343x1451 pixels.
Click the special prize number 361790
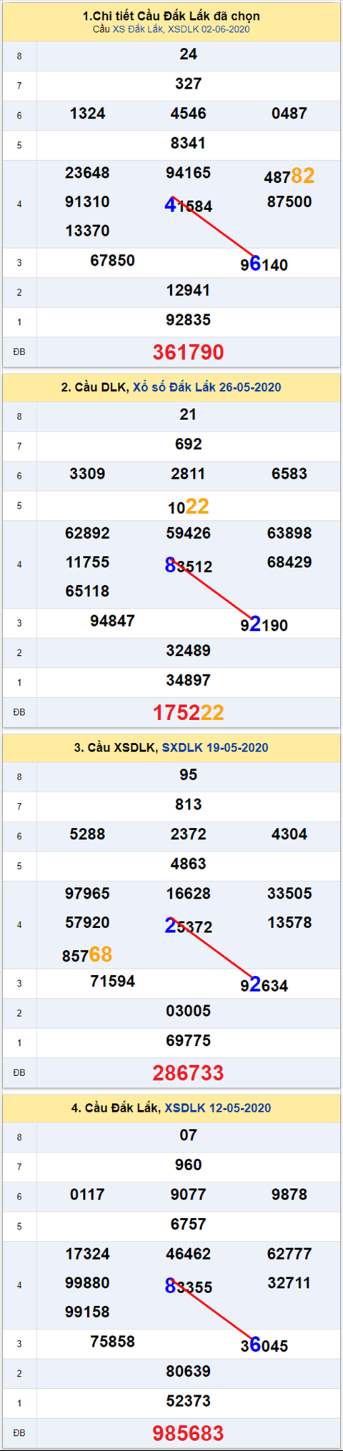click(x=189, y=352)
